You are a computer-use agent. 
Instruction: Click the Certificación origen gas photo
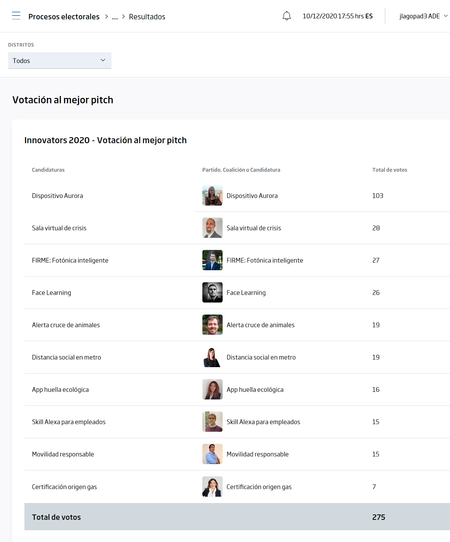(212, 487)
